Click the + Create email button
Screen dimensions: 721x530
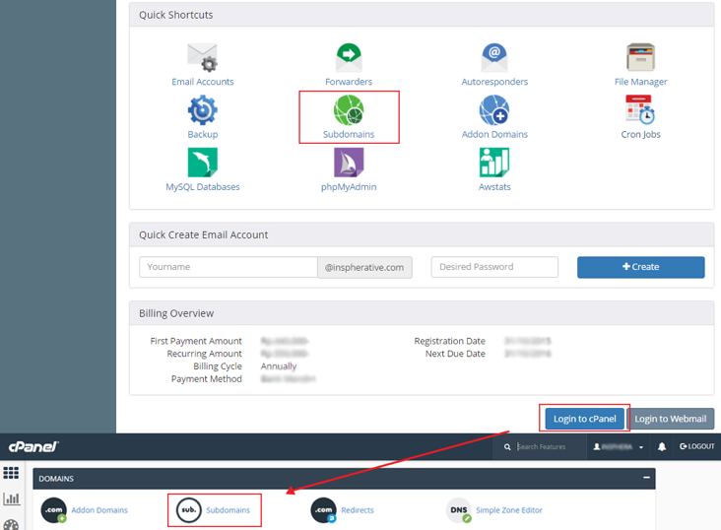[640, 267]
